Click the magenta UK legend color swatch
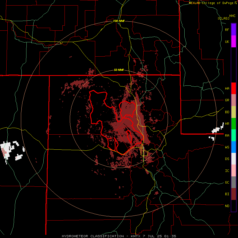Image resolution: width=238 pixels, height=238 pixels. [234, 42]
